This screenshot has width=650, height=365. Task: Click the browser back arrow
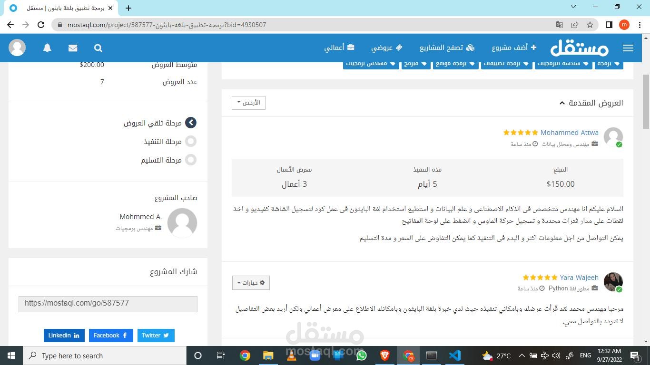click(x=10, y=25)
